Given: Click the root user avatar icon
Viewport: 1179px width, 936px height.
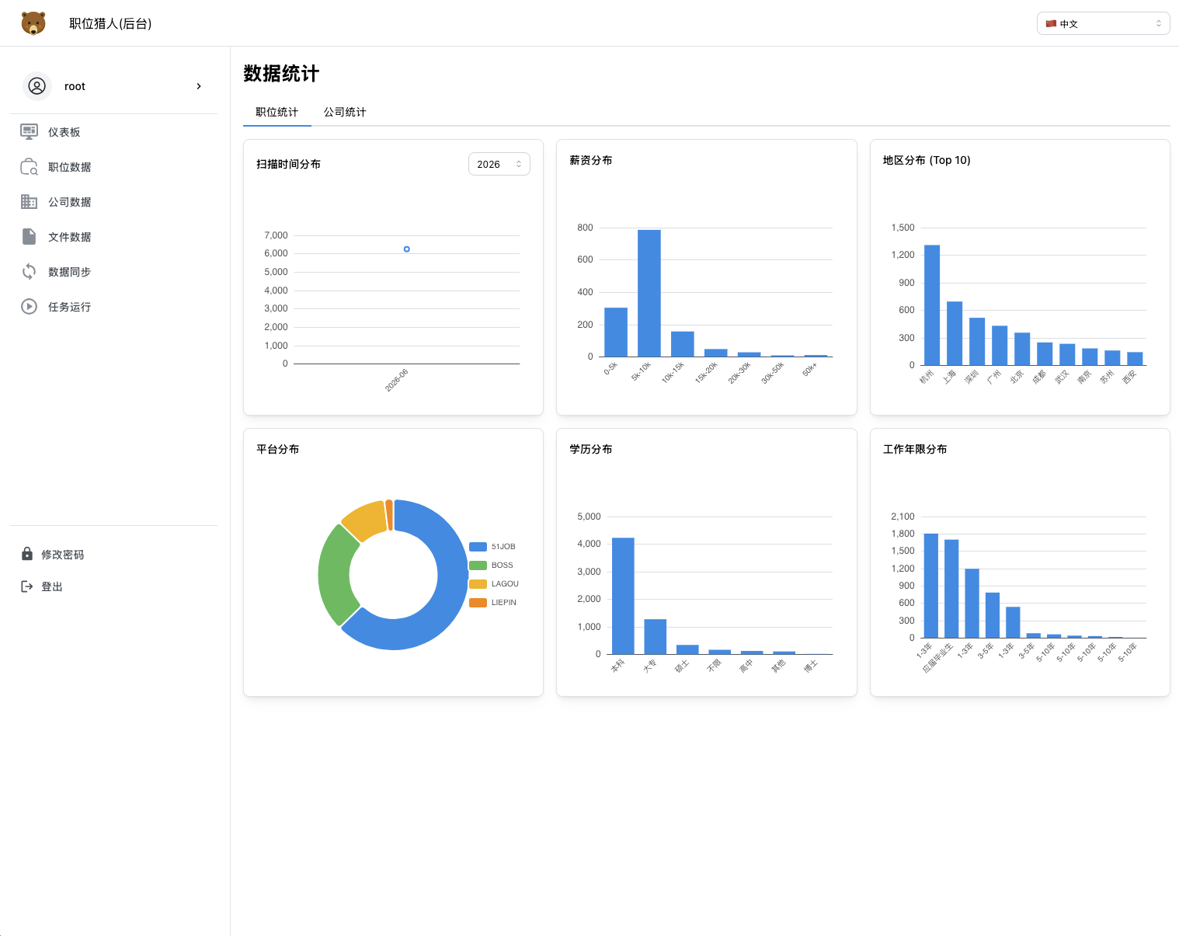Looking at the screenshot, I should (x=37, y=86).
